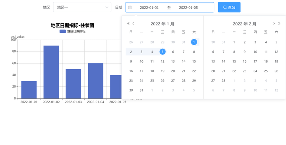Click the bar for 2022-01-02

click(51, 72)
